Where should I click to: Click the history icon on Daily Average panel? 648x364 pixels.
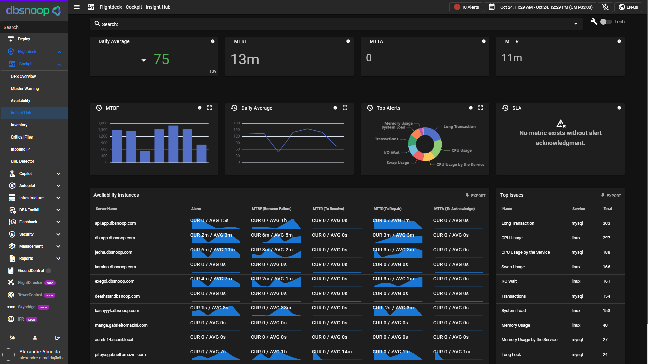click(234, 108)
